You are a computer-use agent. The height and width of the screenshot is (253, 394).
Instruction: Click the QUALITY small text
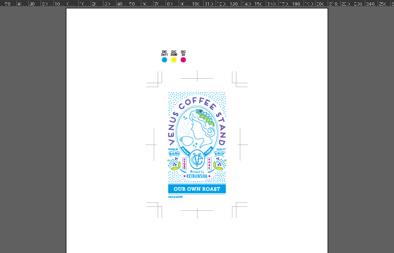(x=221, y=150)
